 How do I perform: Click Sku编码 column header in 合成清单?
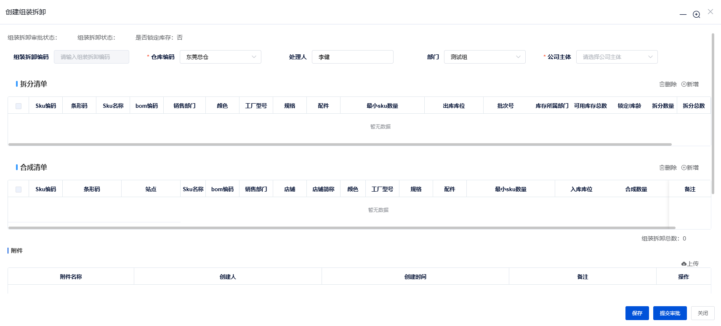coord(46,189)
